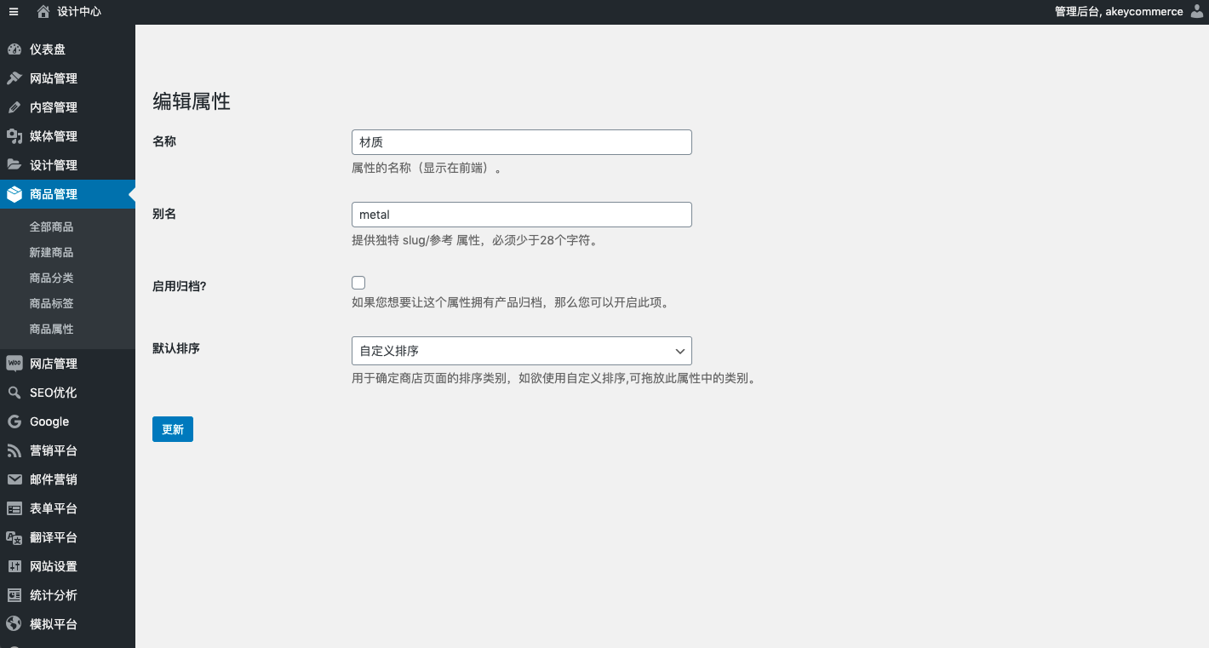Click the 表单平台 form icon

click(x=14, y=508)
